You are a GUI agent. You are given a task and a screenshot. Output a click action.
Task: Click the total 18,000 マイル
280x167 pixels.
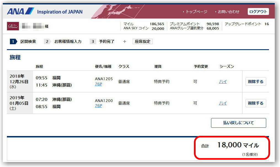[x=238, y=145]
